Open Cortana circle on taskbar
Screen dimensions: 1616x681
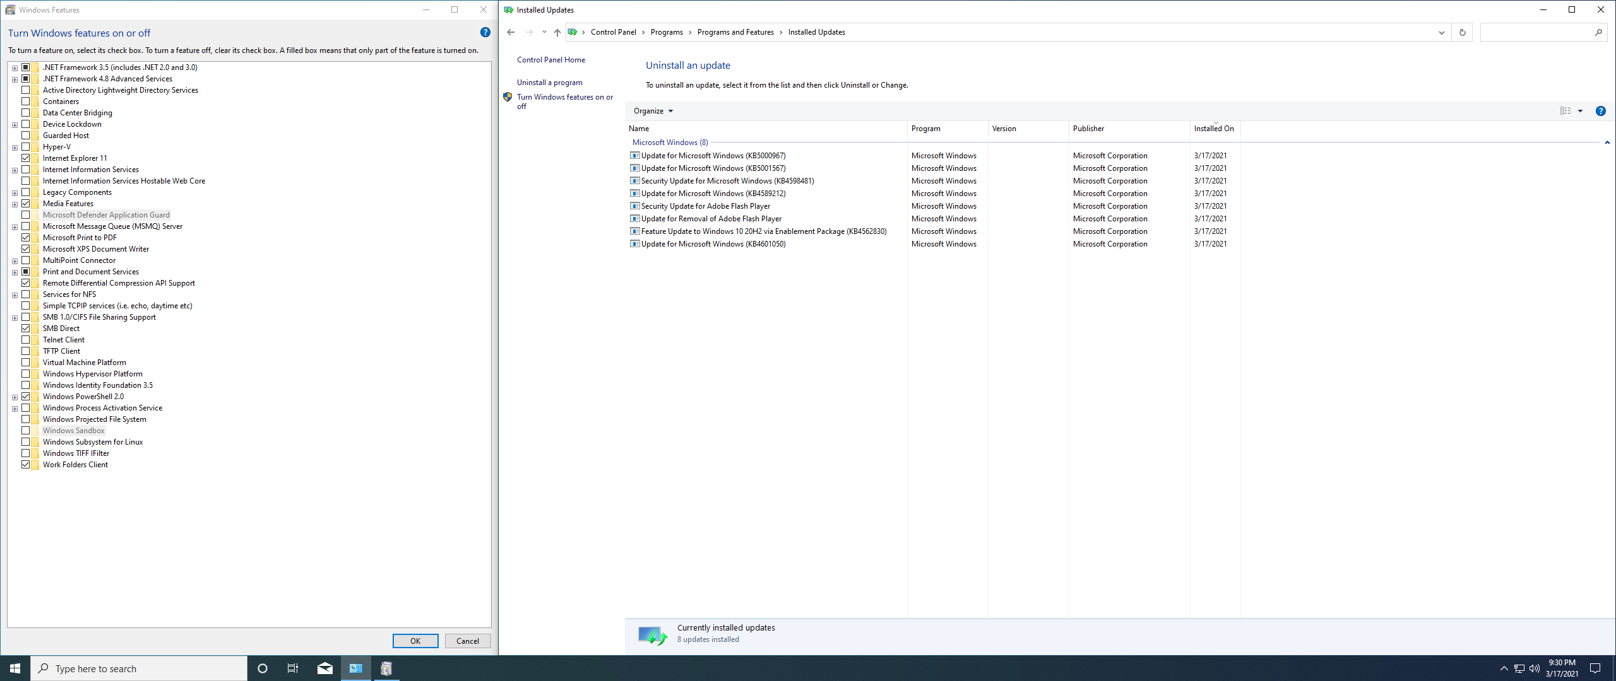coord(263,668)
